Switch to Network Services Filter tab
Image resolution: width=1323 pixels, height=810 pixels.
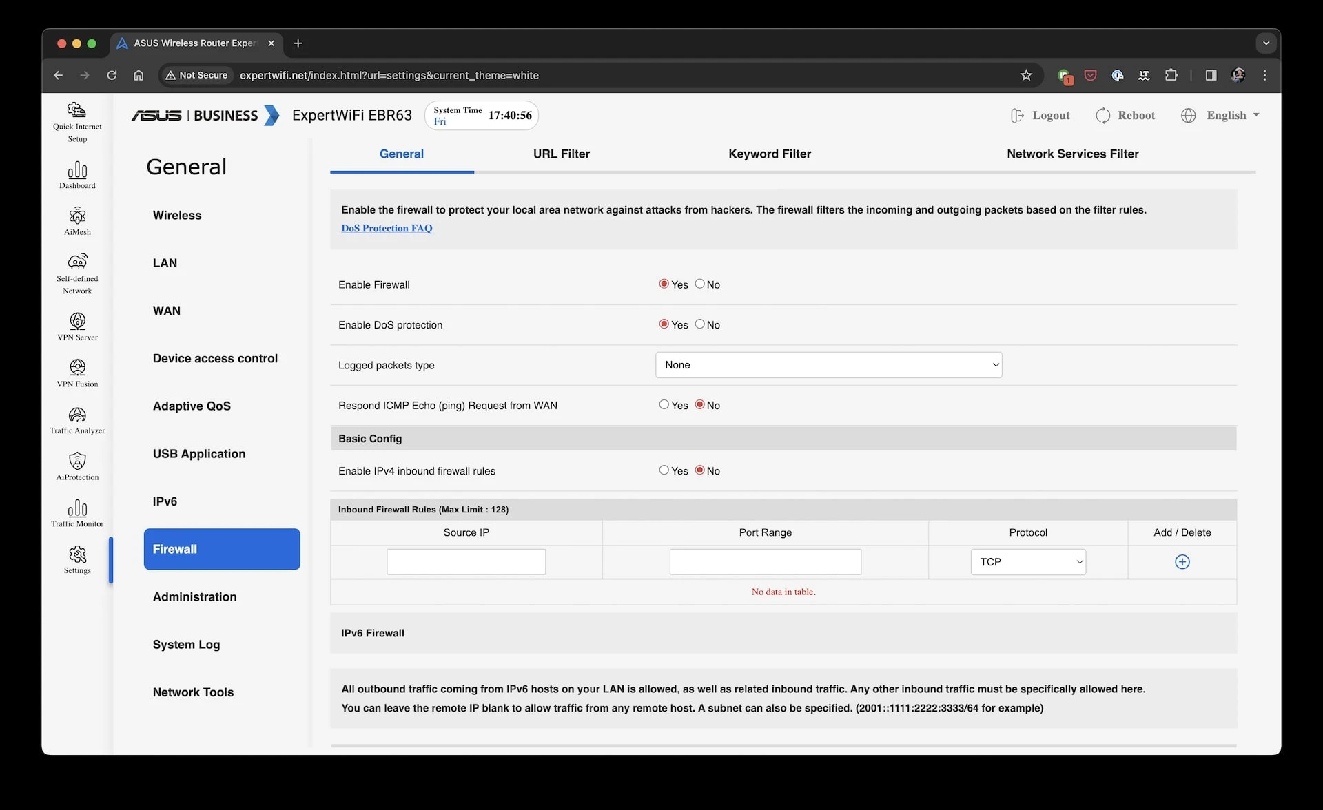1072,154
